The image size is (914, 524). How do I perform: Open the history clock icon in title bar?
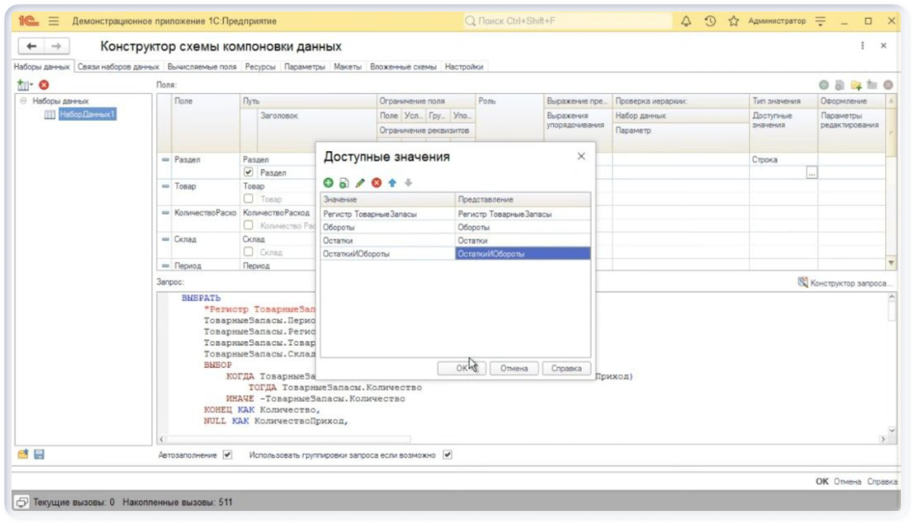point(710,21)
